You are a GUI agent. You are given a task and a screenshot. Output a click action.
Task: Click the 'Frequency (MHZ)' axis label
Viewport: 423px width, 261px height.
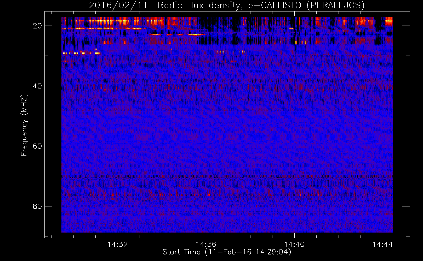pos(24,125)
